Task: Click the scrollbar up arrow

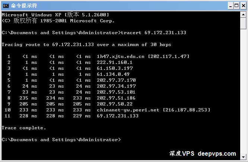Action: [243, 15]
